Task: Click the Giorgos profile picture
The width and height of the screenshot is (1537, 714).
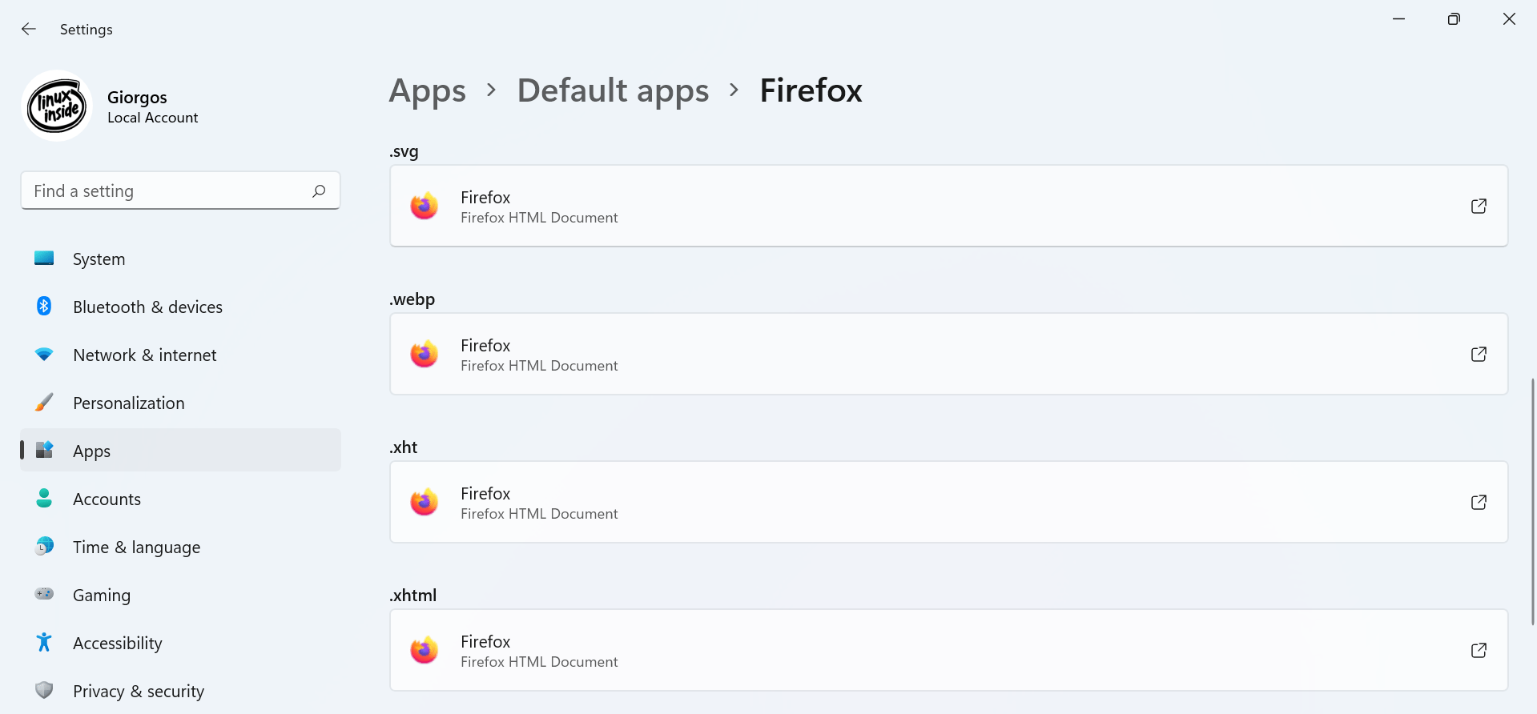Action: 57,106
